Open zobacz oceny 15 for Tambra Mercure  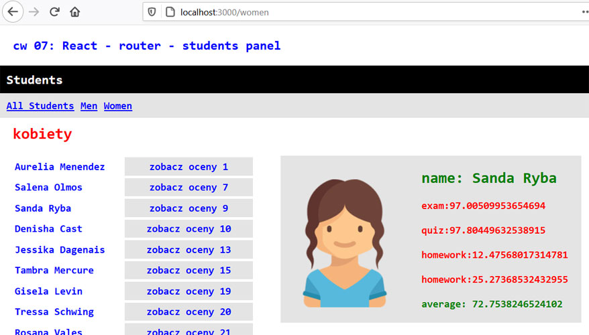click(x=189, y=271)
